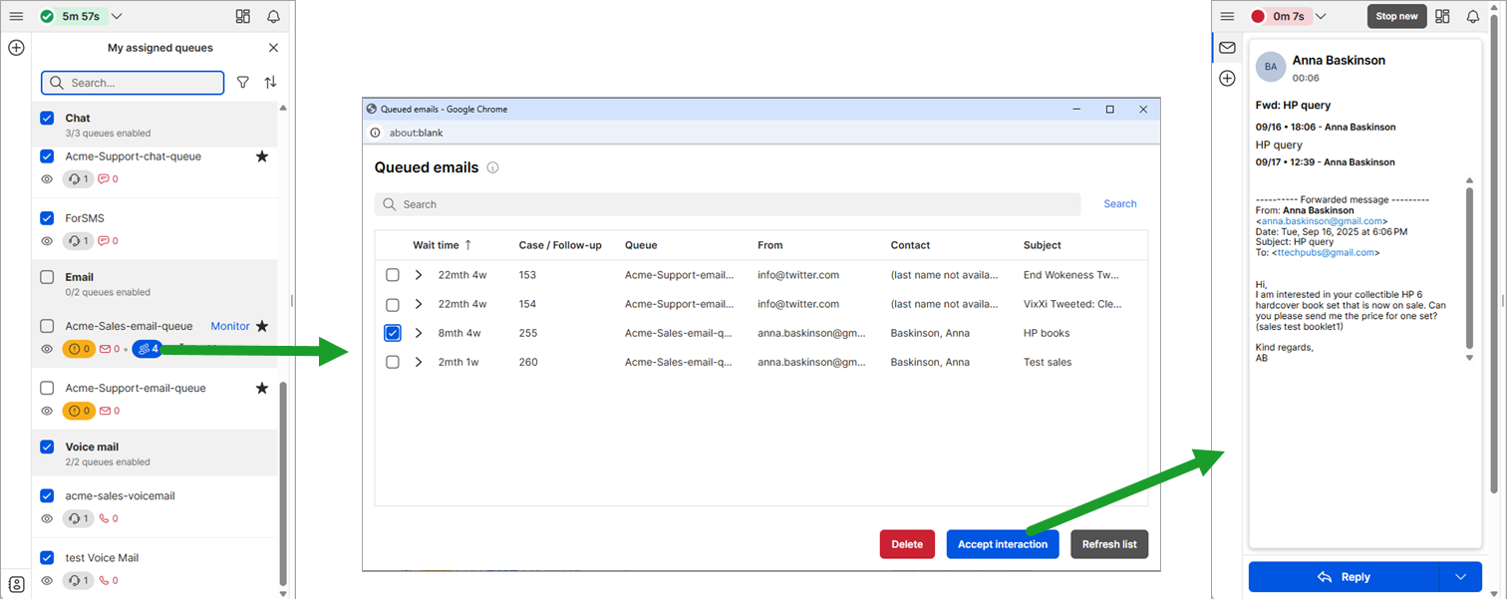This screenshot has height=599, width=1507.
Task: Toggle the eye icon under ForSMS queue
Action: point(47,241)
